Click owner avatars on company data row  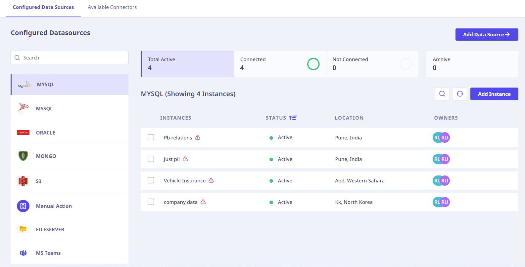(441, 202)
